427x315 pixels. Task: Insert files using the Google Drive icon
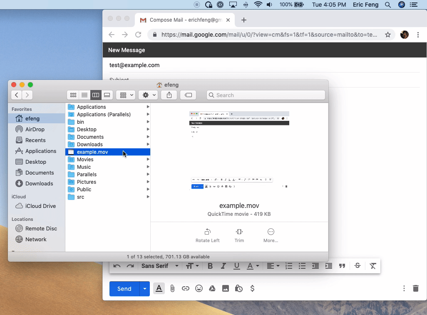[x=212, y=288]
